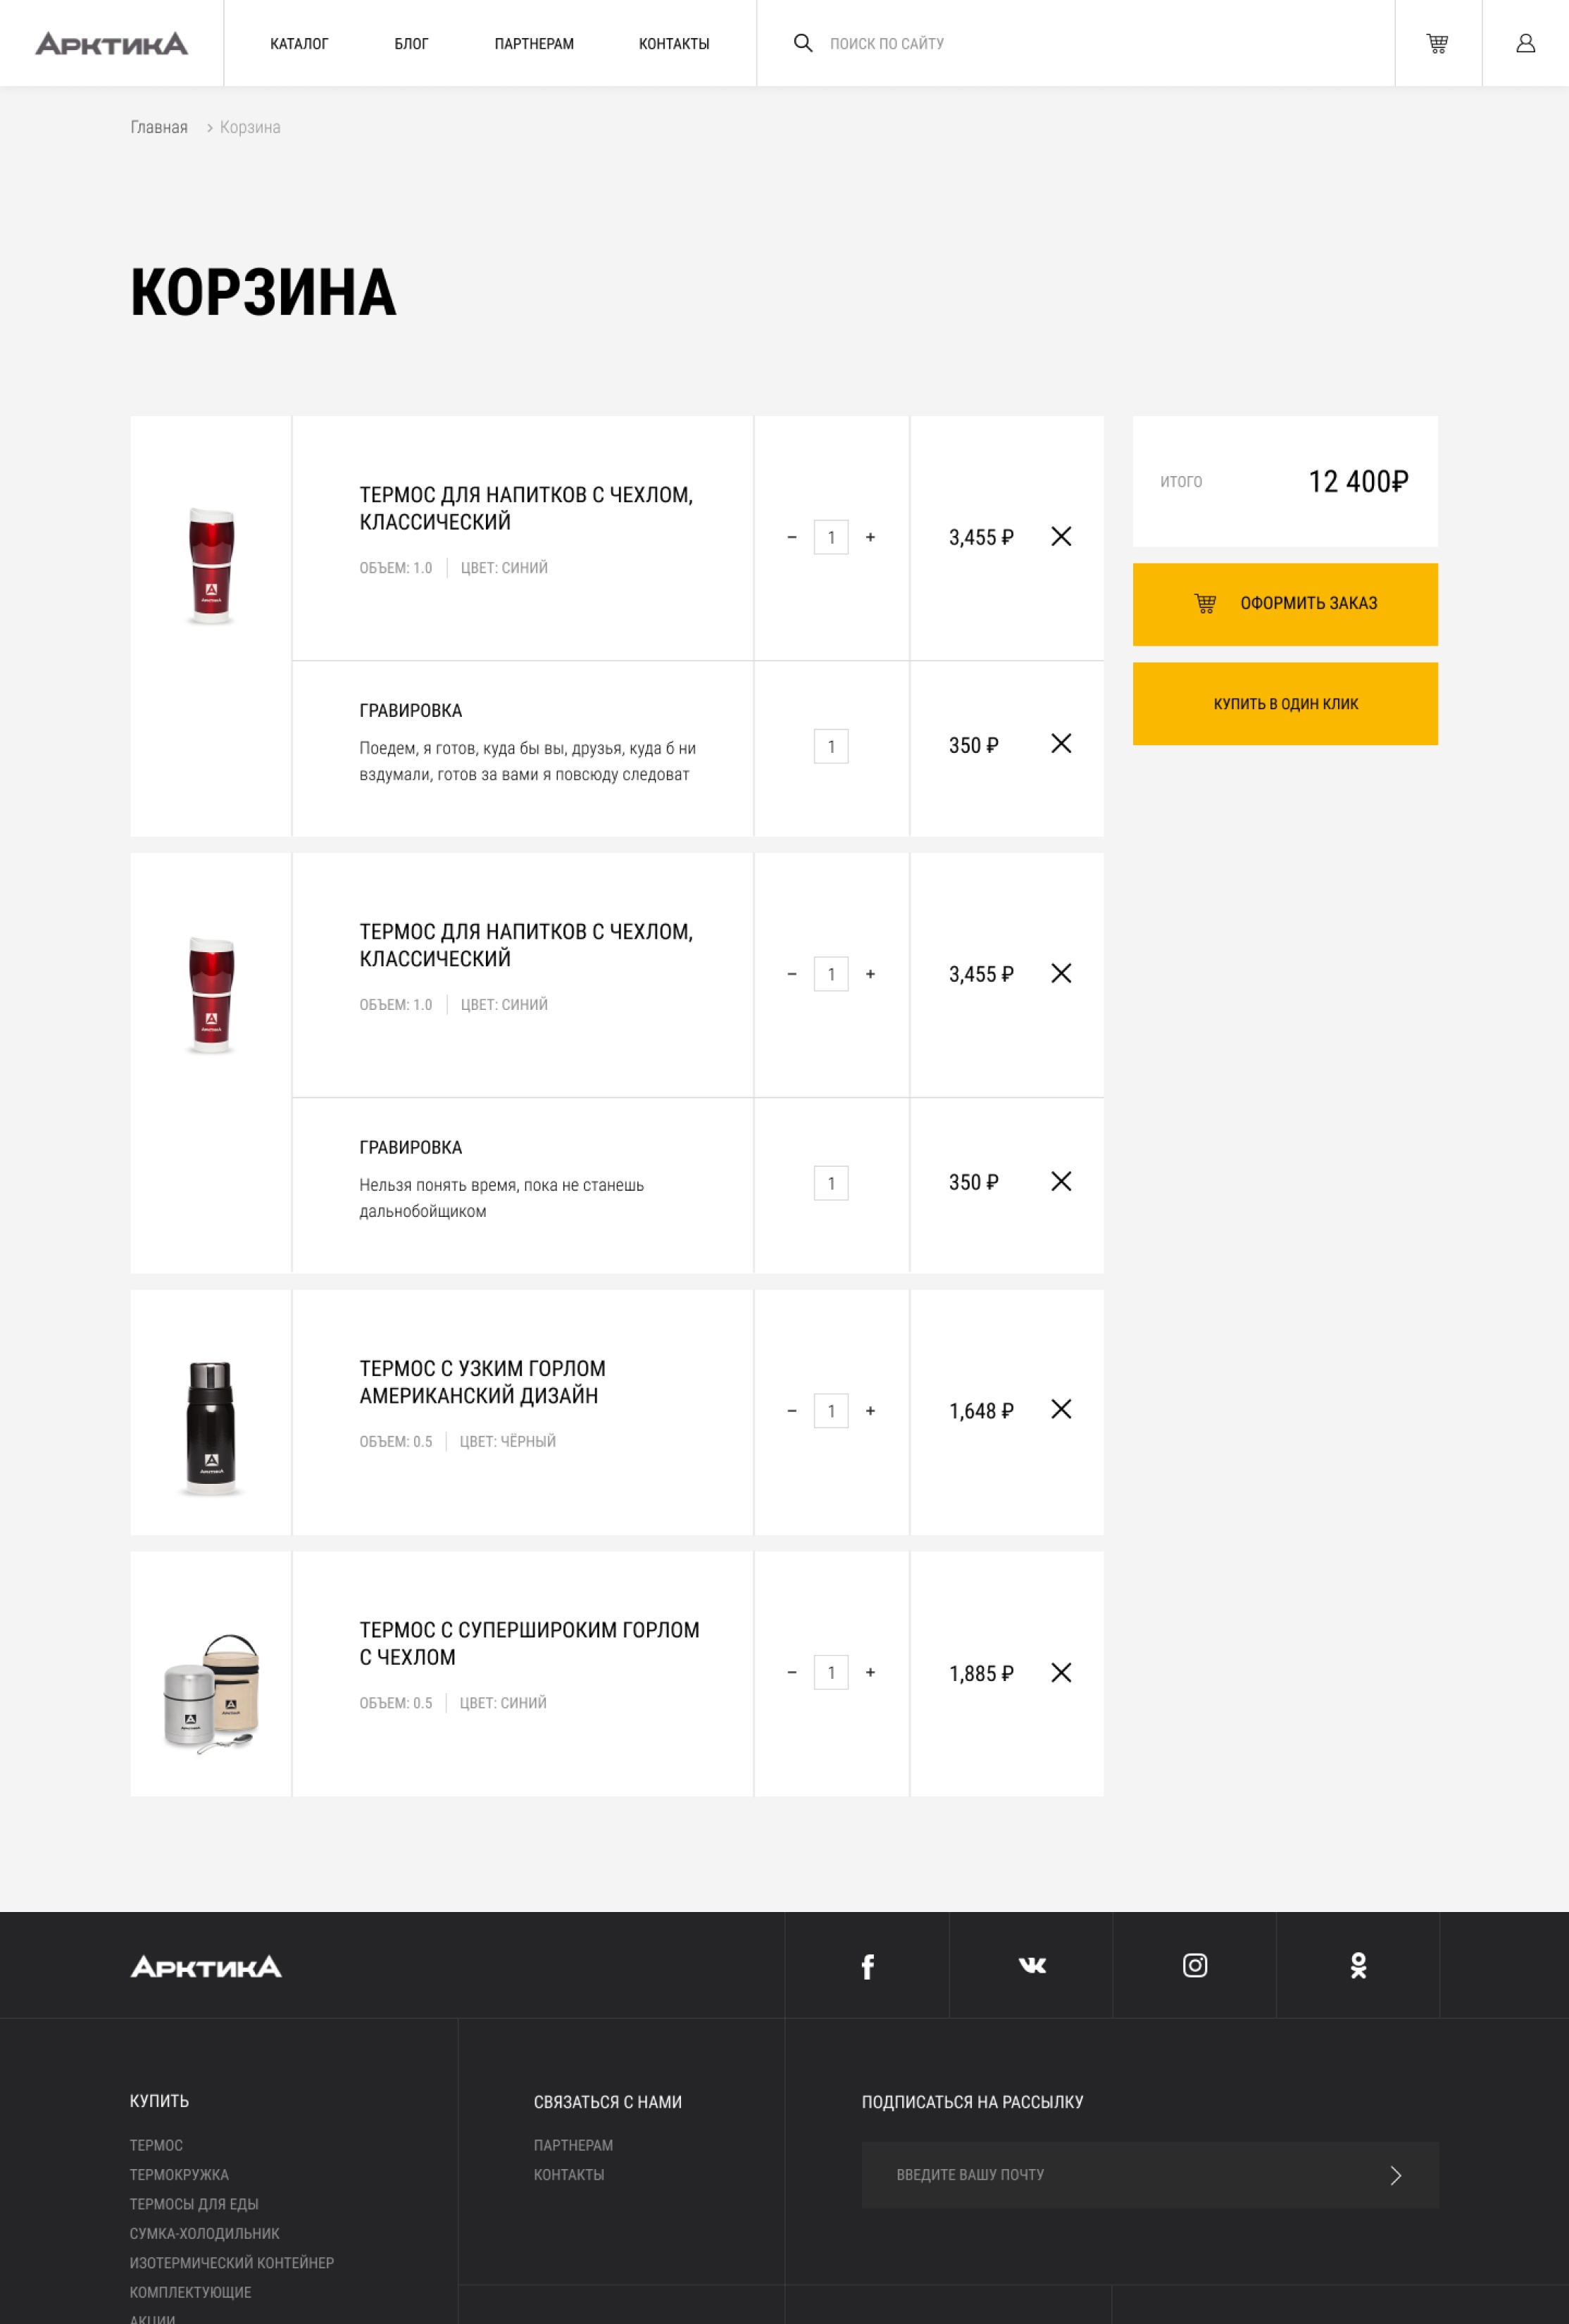Open the Odnoklassniki social icon
This screenshot has width=1569, height=2324.
1358,1966
